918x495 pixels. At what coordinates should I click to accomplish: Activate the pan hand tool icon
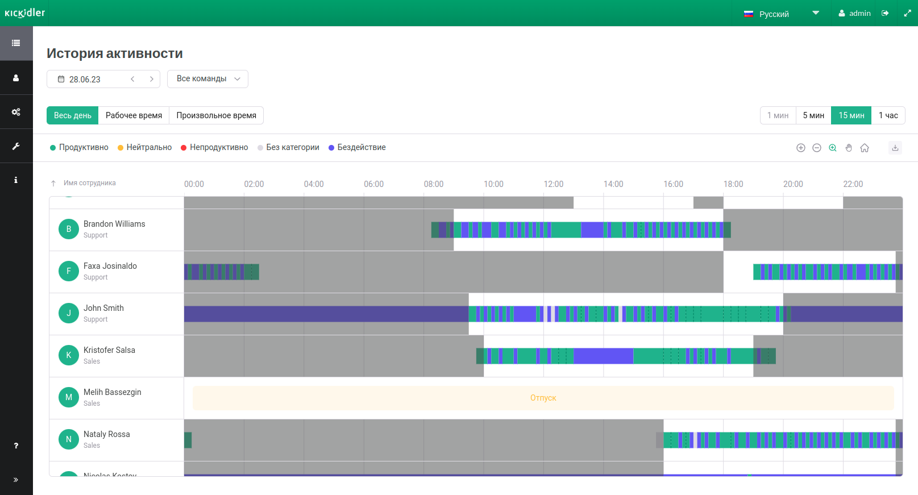point(849,148)
